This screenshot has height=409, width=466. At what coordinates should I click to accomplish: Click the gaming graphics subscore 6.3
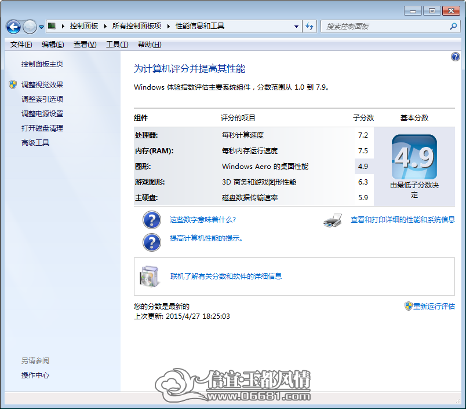pos(363,182)
